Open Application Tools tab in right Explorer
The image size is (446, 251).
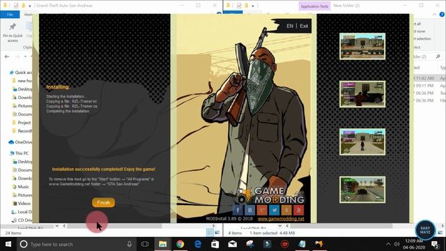pyautogui.click(x=314, y=6)
